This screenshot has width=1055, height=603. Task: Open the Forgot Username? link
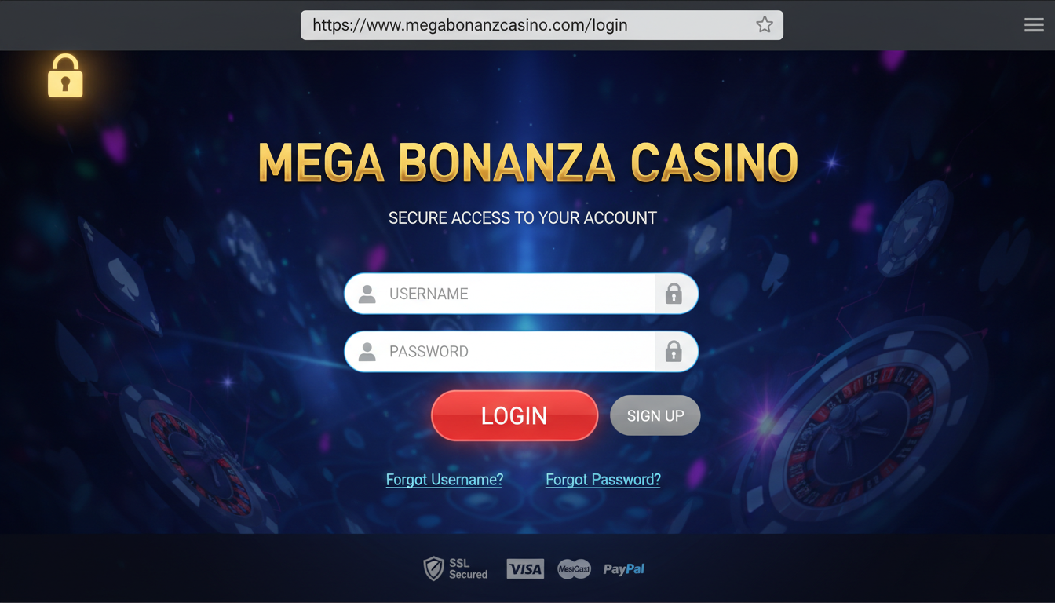(444, 480)
